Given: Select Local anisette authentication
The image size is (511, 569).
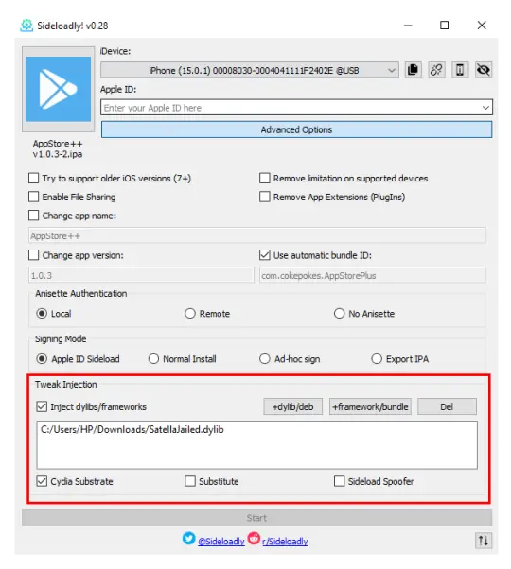Looking at the screenshot, I should 42,314.
